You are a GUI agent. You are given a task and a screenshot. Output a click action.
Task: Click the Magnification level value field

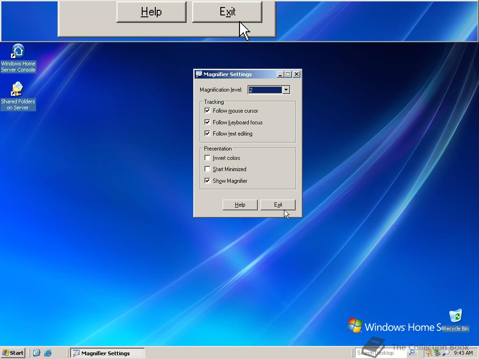(265, 90)
